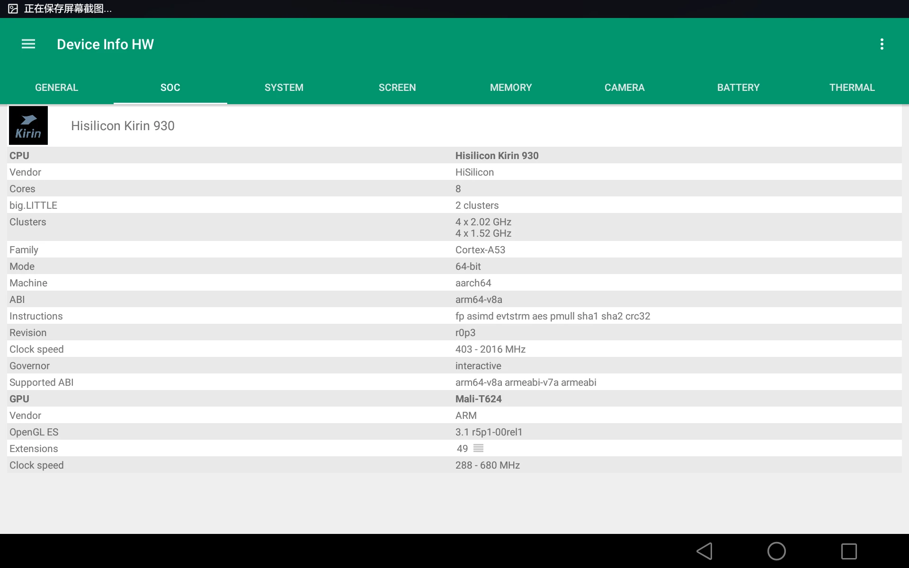The height and width of the screenshot is (568, 909).
Task: Switch to the SYSTEM tab
Action: coord(284,88)
